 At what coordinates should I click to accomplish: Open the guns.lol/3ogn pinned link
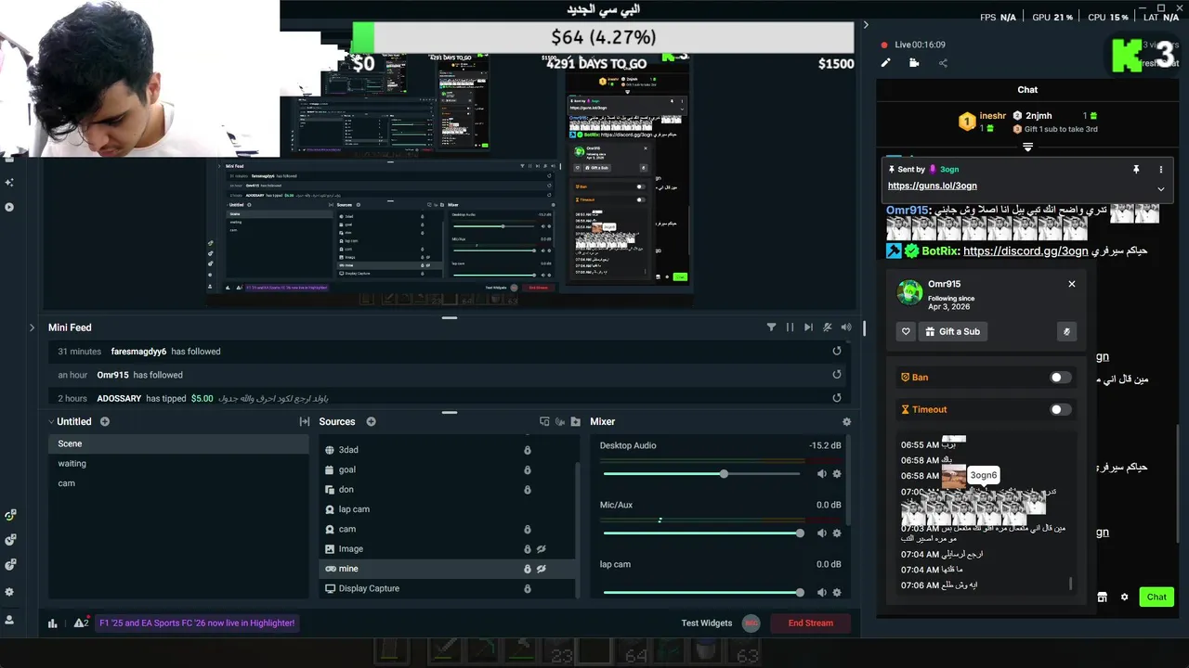click(932, 186)
